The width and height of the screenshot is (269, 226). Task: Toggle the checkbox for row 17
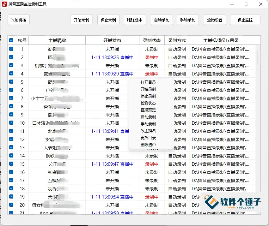[11, 180]
